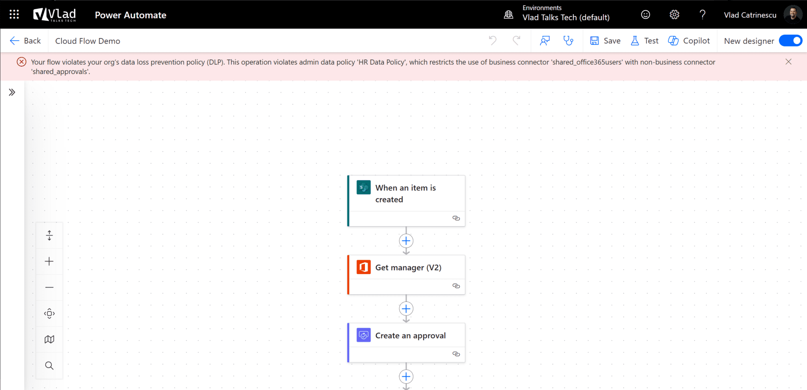Open Copilot from the toolbar
The height and width of the screenshot is (390, 807).
coord(690,41)
